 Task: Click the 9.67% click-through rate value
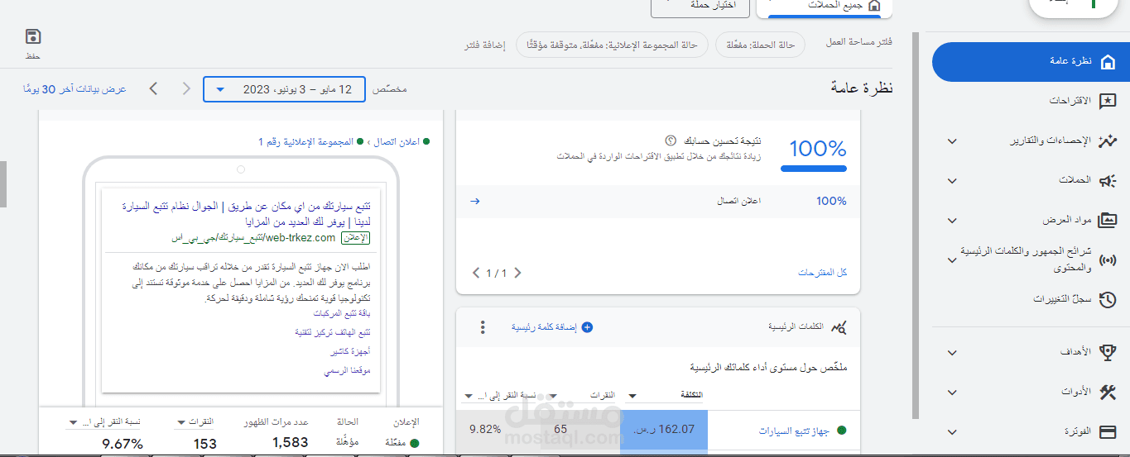coord(123,444)
